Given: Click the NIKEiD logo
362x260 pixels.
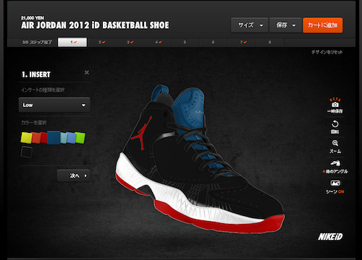Looking at the screenshot, I should (x=330, y=237).
